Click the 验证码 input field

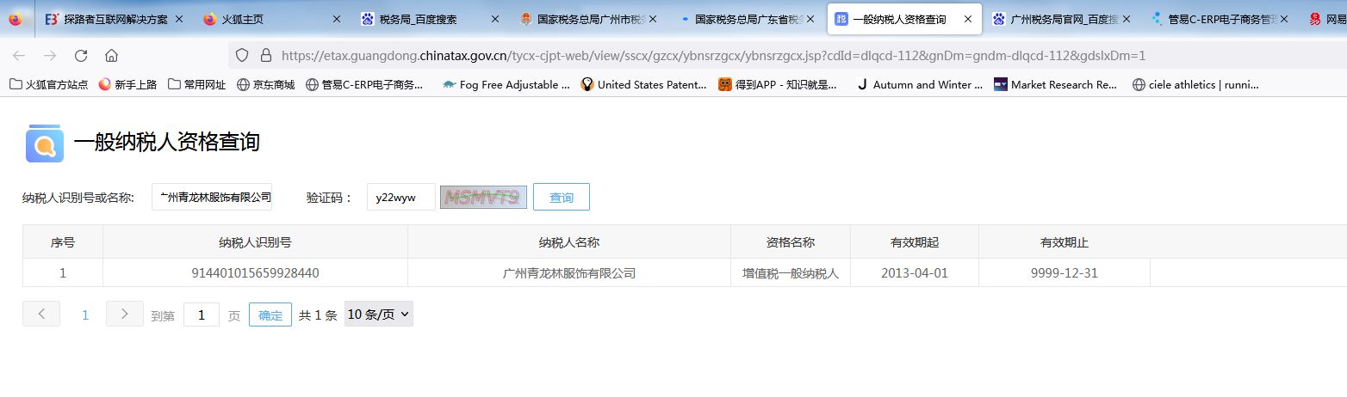pyautogui.click(x=400, y=197)
